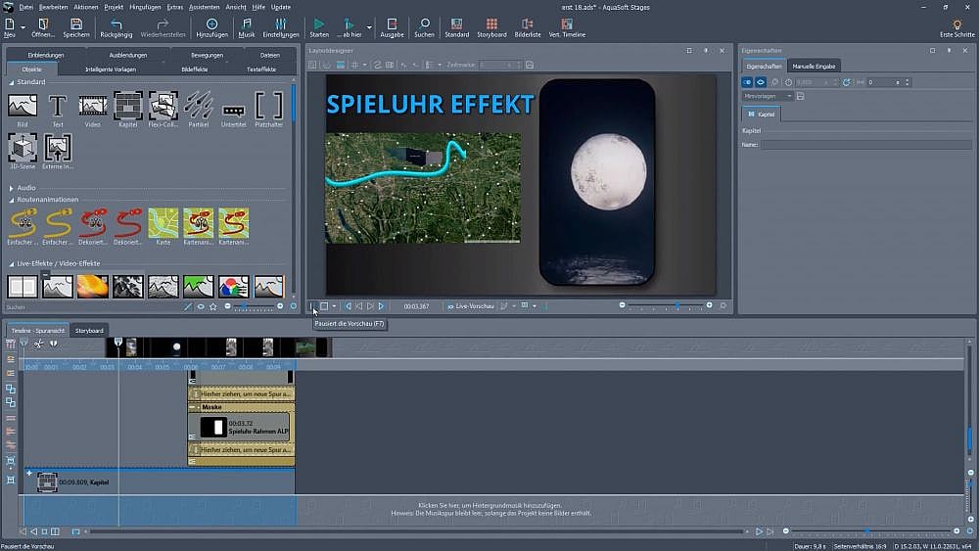This screenshot has height=551, width=979.
Task: Toggle the favorites star in toolbox
Action: coord(213,306)
